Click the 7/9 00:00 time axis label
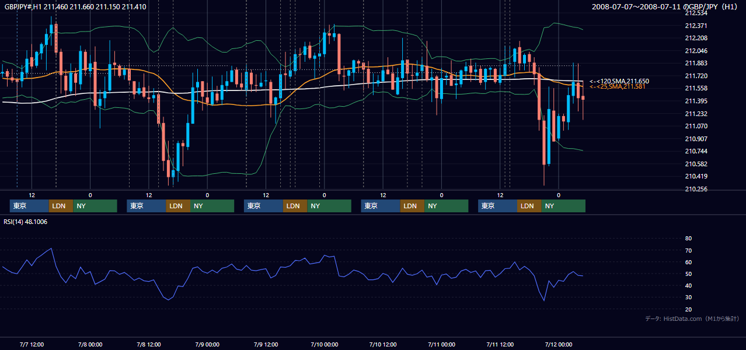Viewport: 746px width, 350px height. 207,344
